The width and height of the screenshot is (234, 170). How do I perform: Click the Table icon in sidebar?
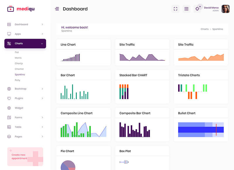[9, 127]
